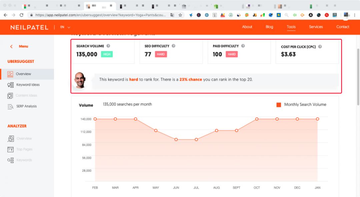Image resolution: width=360 pixels, height=197 pixels.
Task: Click the Top Pages sidebar icon
Action: pos(10,149)
